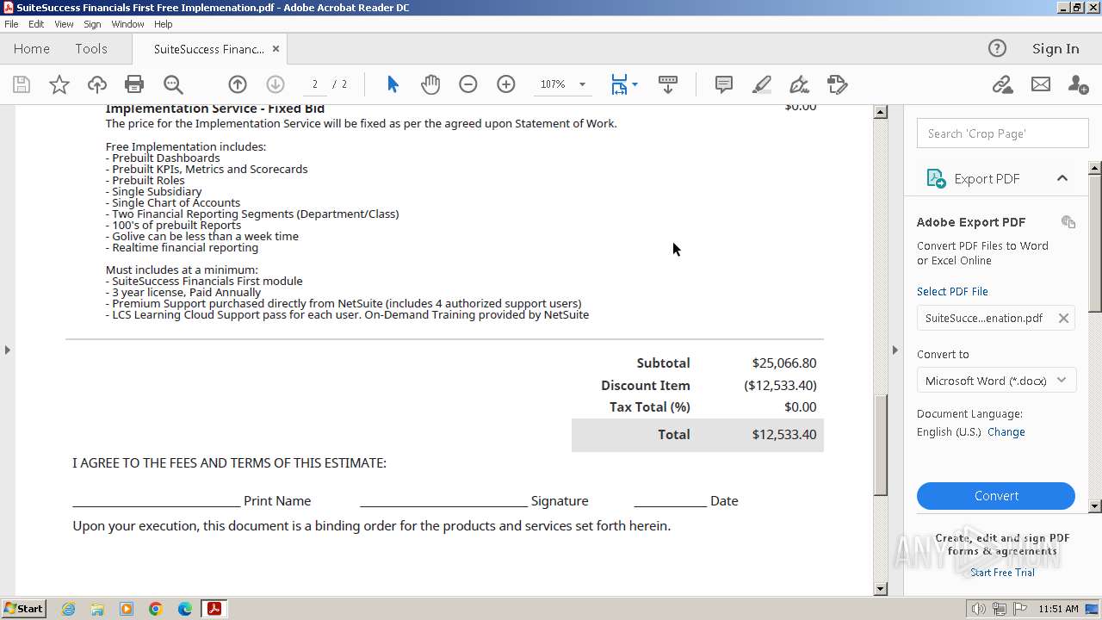1102x620 pixels.
Task: Open the Windows Start menu
Action: tap(24, 609)
